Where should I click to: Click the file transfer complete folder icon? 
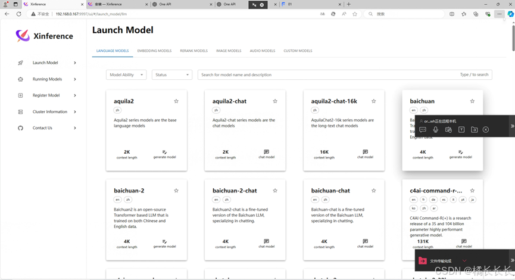[422, 260]
